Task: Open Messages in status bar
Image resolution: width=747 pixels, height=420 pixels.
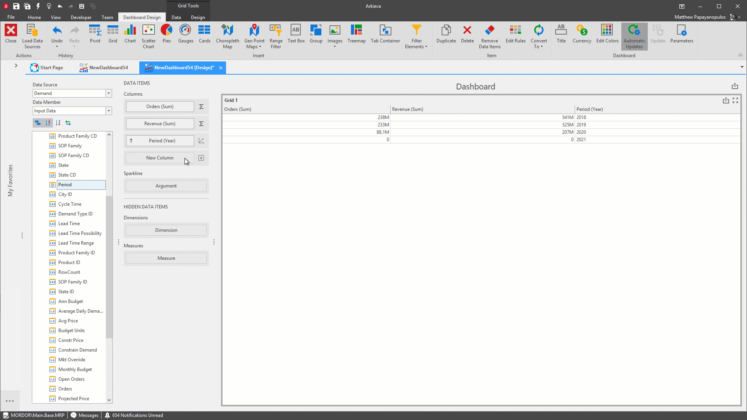Action: click(84, 415)
